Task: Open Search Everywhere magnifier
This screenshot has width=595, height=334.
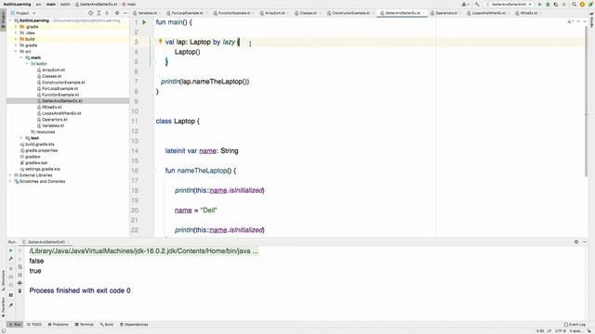Action: (x=574, y=4)
